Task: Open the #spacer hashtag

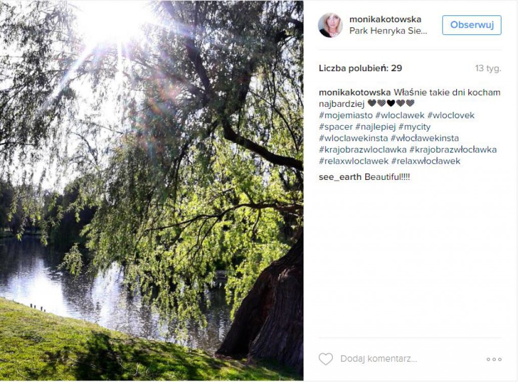Action: click(336, 127)
